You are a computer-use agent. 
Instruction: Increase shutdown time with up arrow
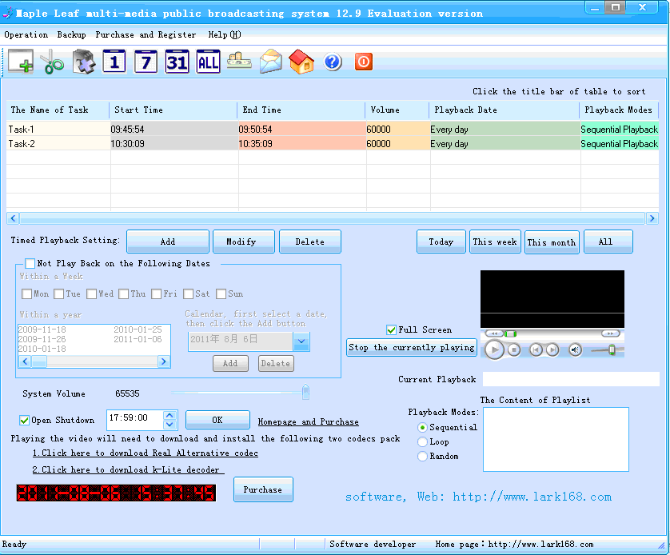pyautogui.click(x=169, y=415)
